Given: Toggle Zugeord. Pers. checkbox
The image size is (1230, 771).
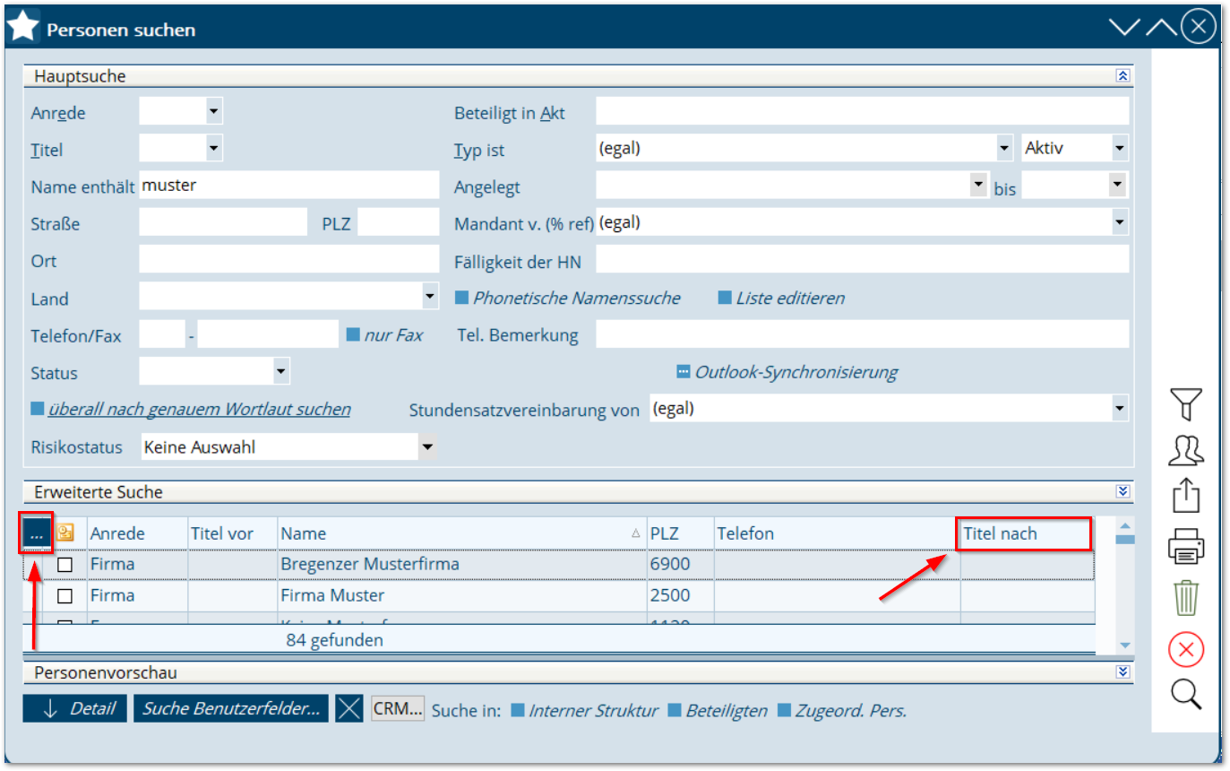Looking at the screenshot, I should 784,710.
